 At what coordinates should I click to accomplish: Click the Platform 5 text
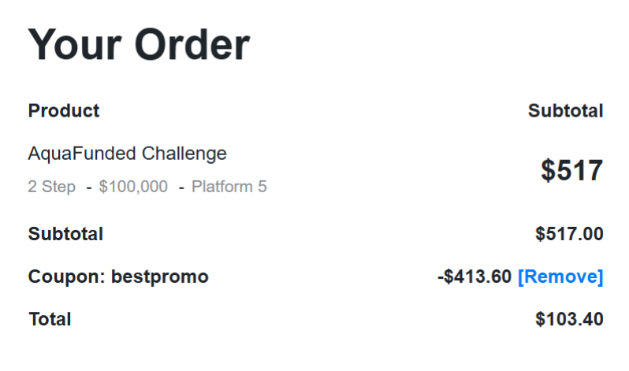tap(229, 187)
